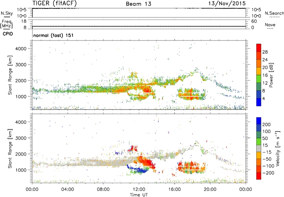Click the blue bottom of the power colorbar

click(259, 102)
